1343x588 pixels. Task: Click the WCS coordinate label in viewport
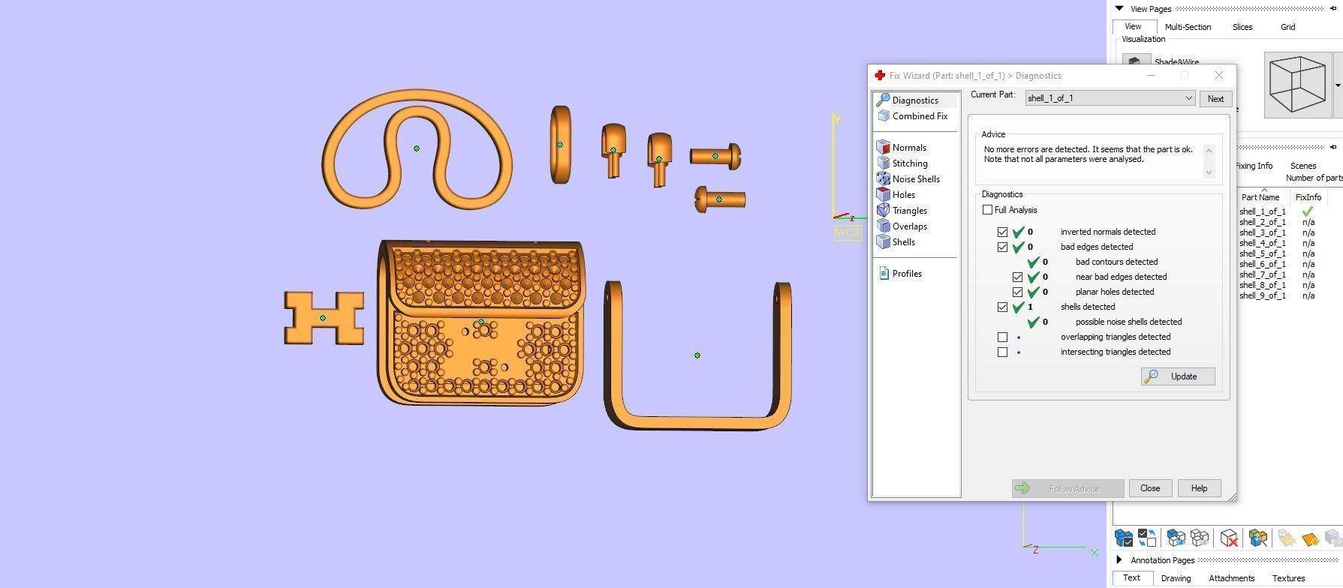(848, 232)
